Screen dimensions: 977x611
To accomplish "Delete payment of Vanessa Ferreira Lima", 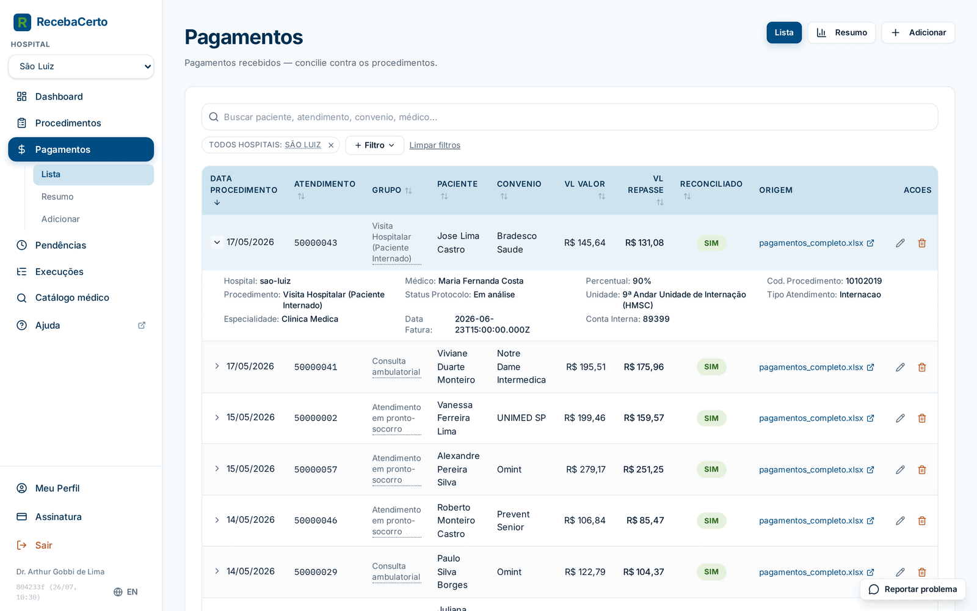I will 922,419.
